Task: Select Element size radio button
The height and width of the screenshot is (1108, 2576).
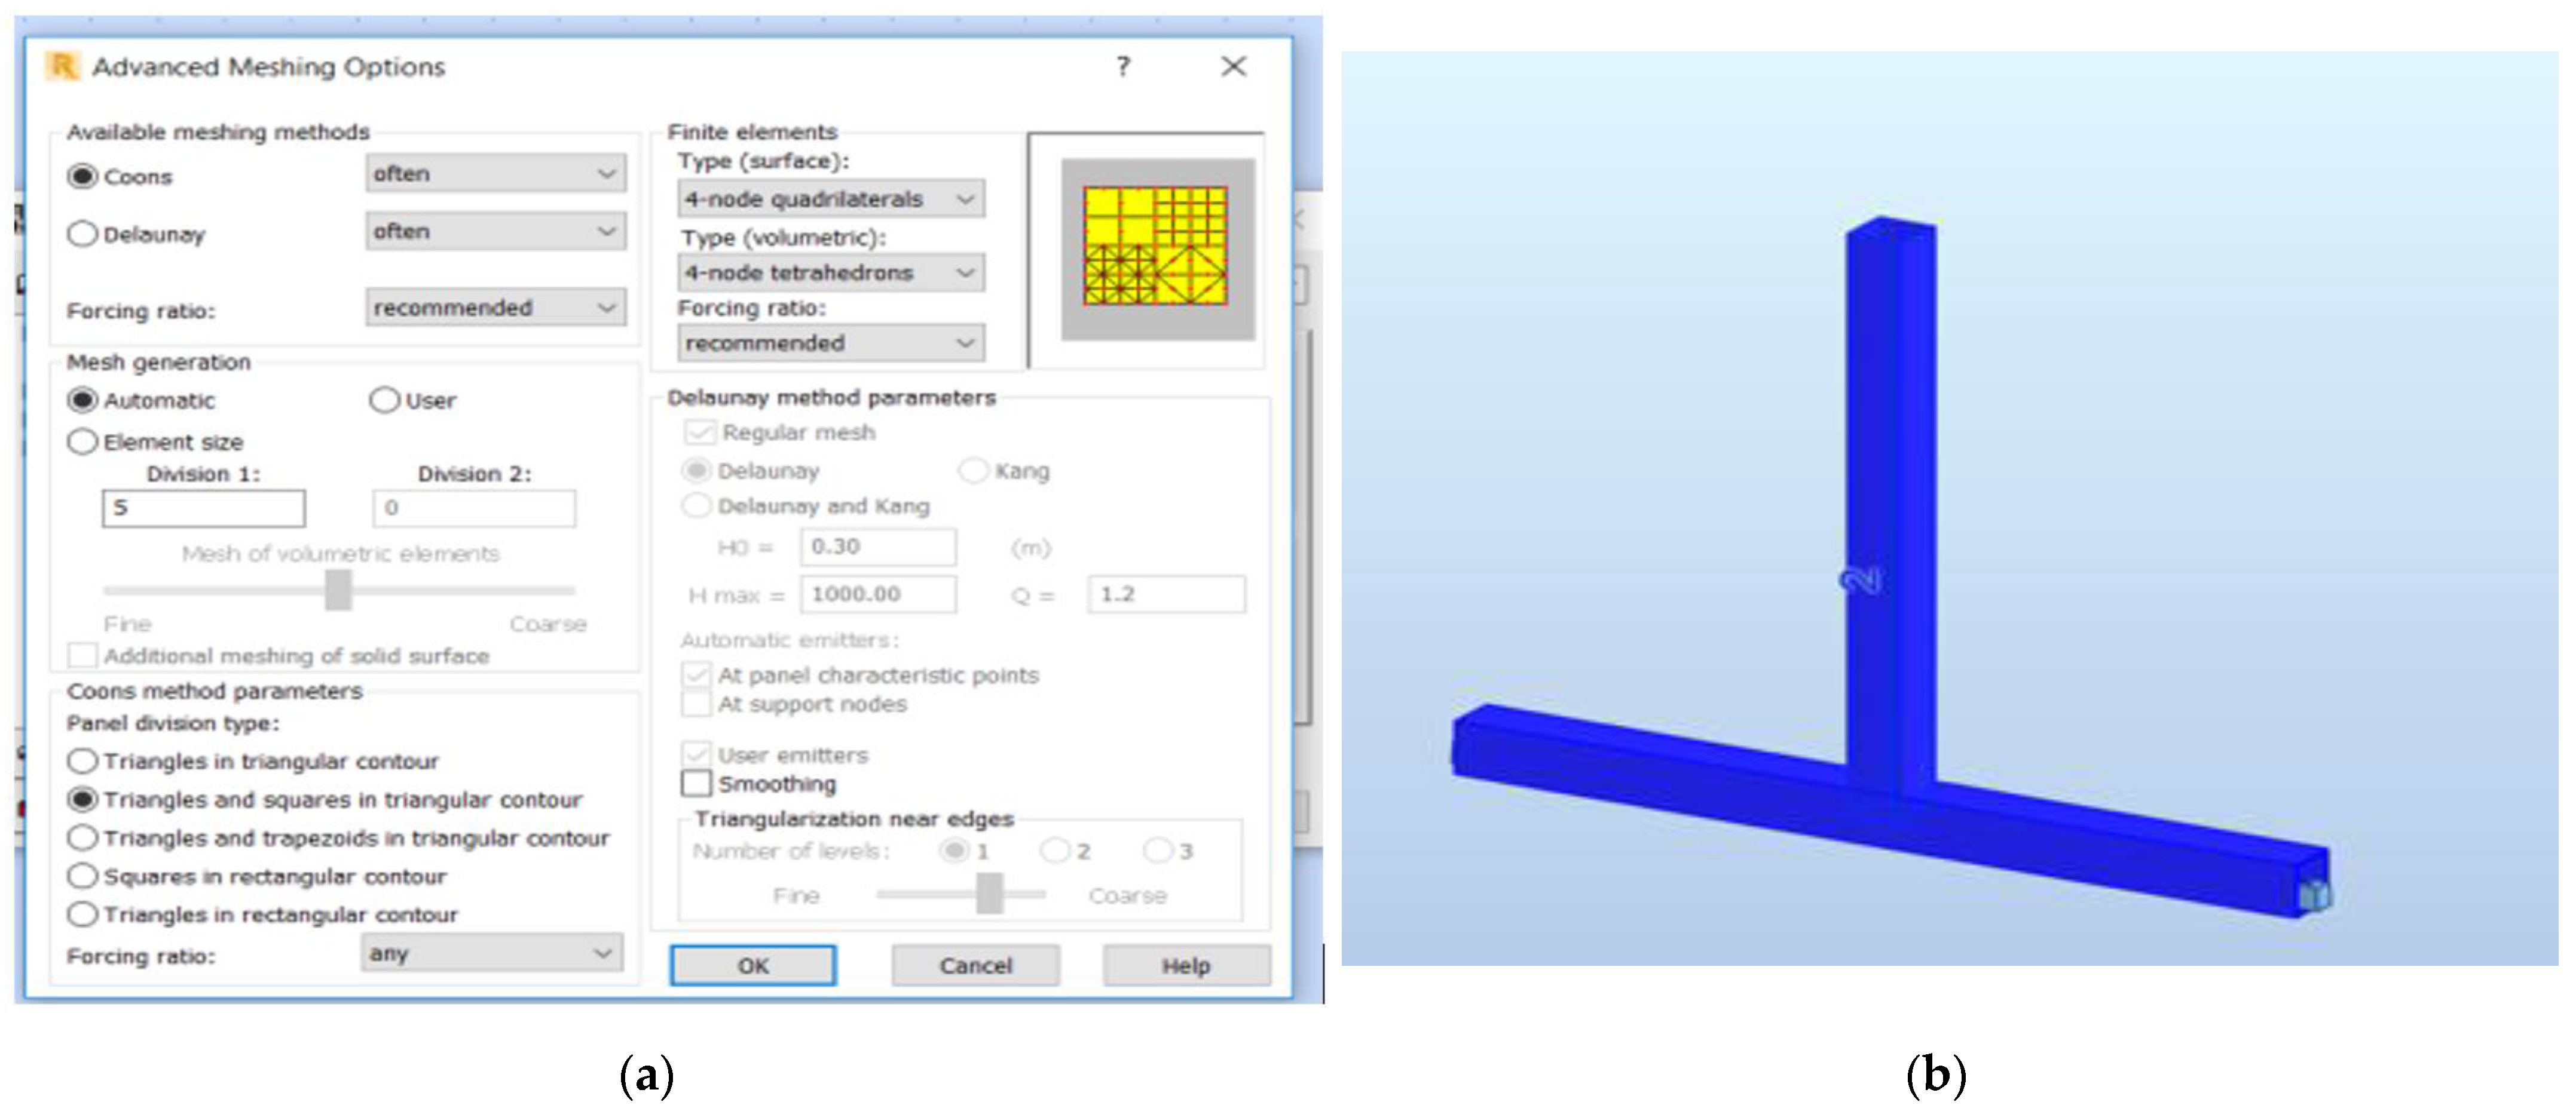Action: tap(82, 441)
